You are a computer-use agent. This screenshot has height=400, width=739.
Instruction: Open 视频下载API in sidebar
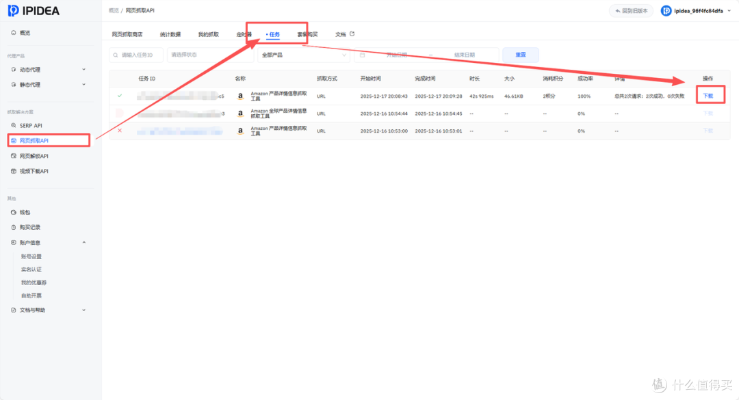[x=34, y=171]
